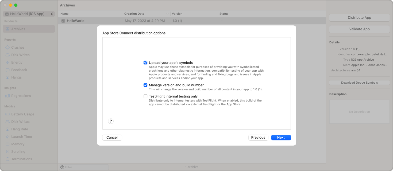This screenshot has height=171, width=393.
Task: Click the Hangs hourglass icon
Action: (7, 77)
